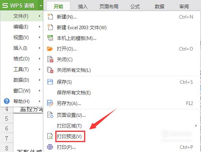Select 帮助(H) in the left menu

[22, 101]
